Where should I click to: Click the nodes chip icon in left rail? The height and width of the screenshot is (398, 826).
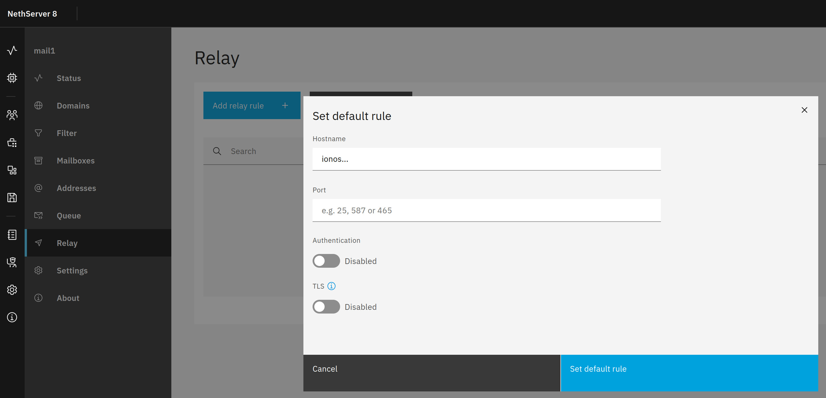pos(12,78)
